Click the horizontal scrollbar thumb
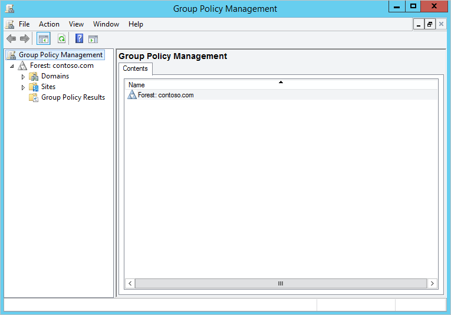The width and height of the screenshot is (451, 315). click(x=281, y=283)
